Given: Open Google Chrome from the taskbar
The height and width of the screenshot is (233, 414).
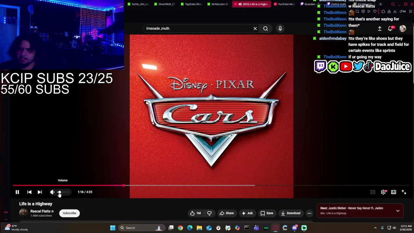Looking at the screenshot, I should [180, 228].
